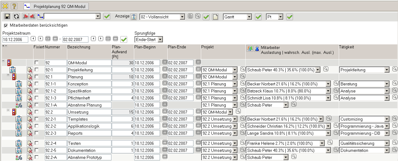Click the magnifier next to the Projektleitung activity

pyautogui.click(x=395, y=69)
